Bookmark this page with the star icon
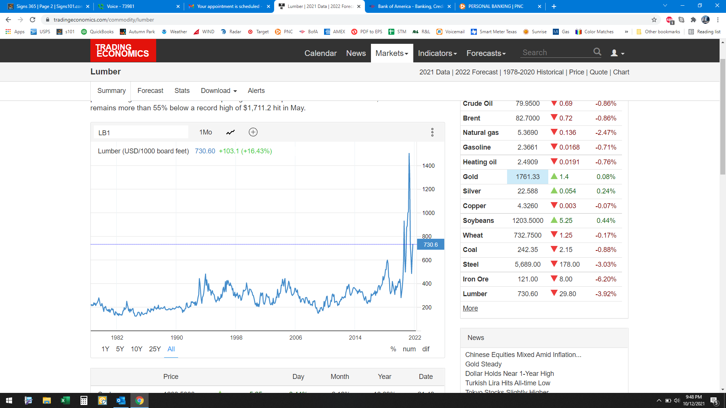Image resolution: width=726 pixels, height=408 pixels. (x=654, y=20)
